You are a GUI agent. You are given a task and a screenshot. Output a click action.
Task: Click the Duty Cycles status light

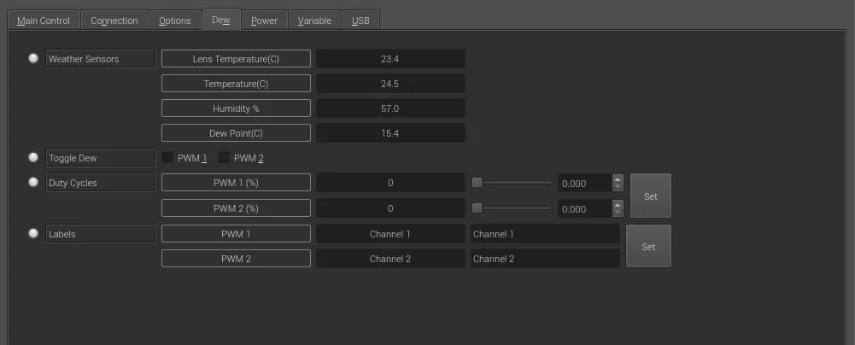point(33,182)
